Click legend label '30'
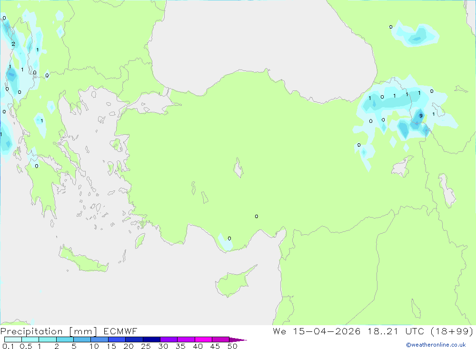This screenshot has height=349, width=476. 163,346
